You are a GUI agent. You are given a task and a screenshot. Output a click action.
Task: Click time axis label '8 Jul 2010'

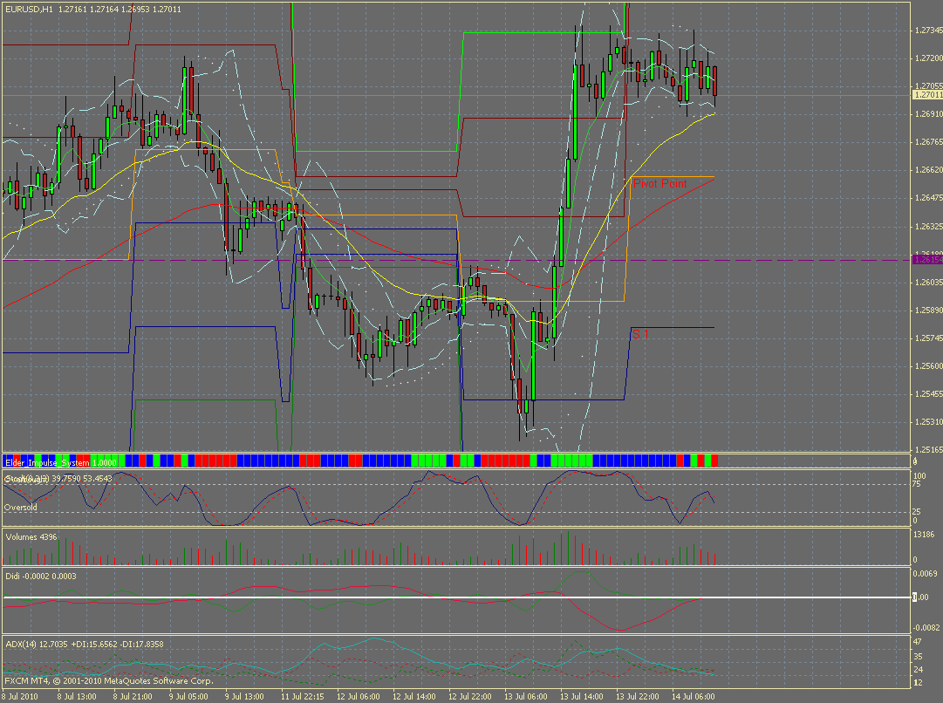[x=21, y=696]
